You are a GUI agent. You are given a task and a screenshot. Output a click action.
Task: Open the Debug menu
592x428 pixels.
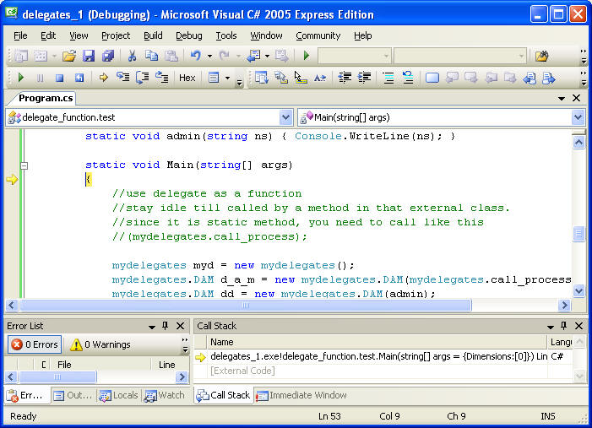(x=188, y=35)
